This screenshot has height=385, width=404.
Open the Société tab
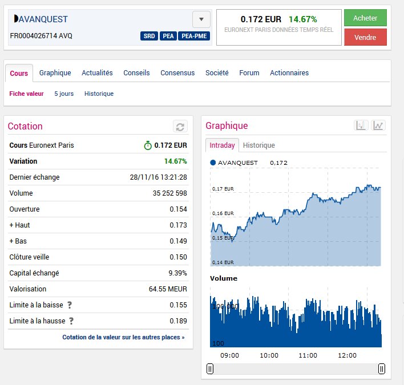point(217,73)
